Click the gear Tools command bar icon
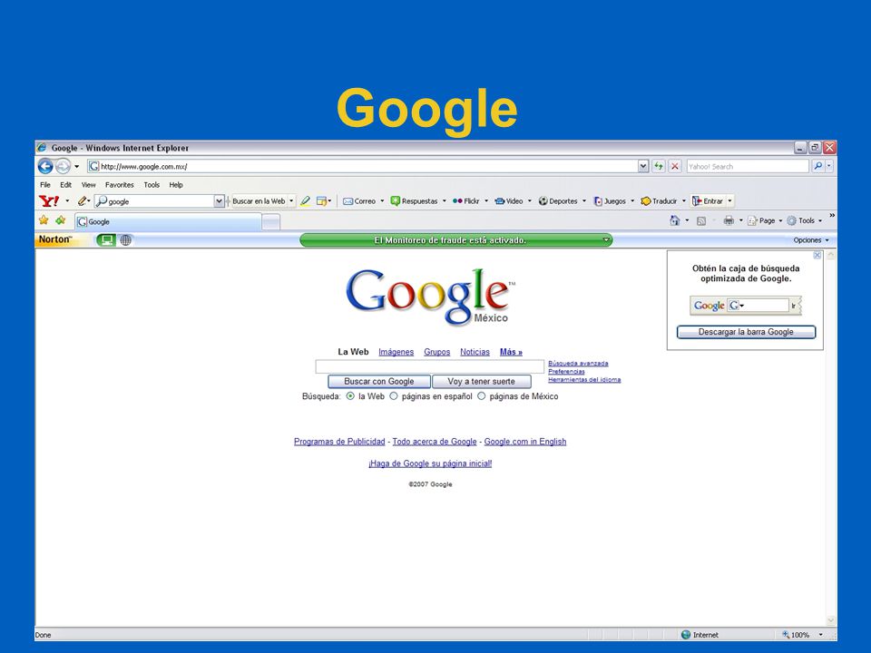Screen dimensions: 871x653 (791, 220)
